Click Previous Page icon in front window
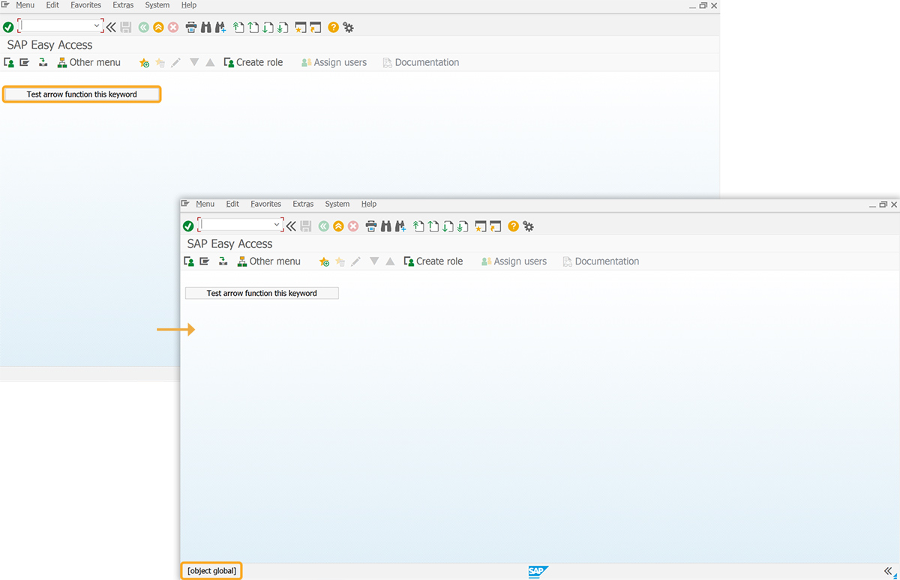This screenshot has width=900, height=580. coord(433,226)
